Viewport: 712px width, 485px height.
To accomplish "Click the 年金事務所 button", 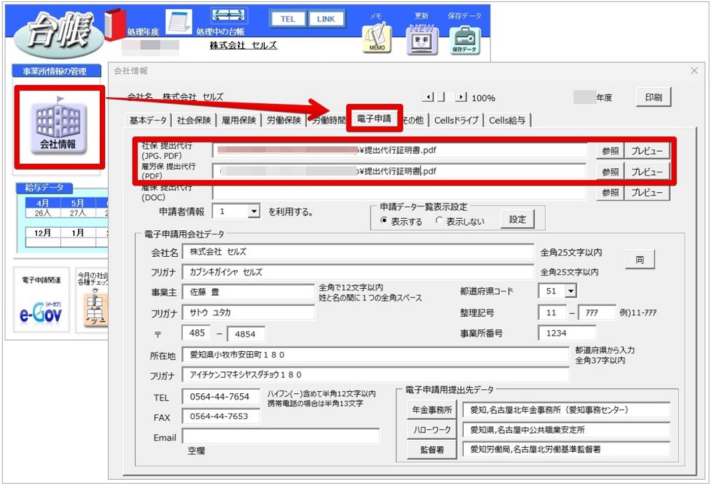I will tap(432, 410).
